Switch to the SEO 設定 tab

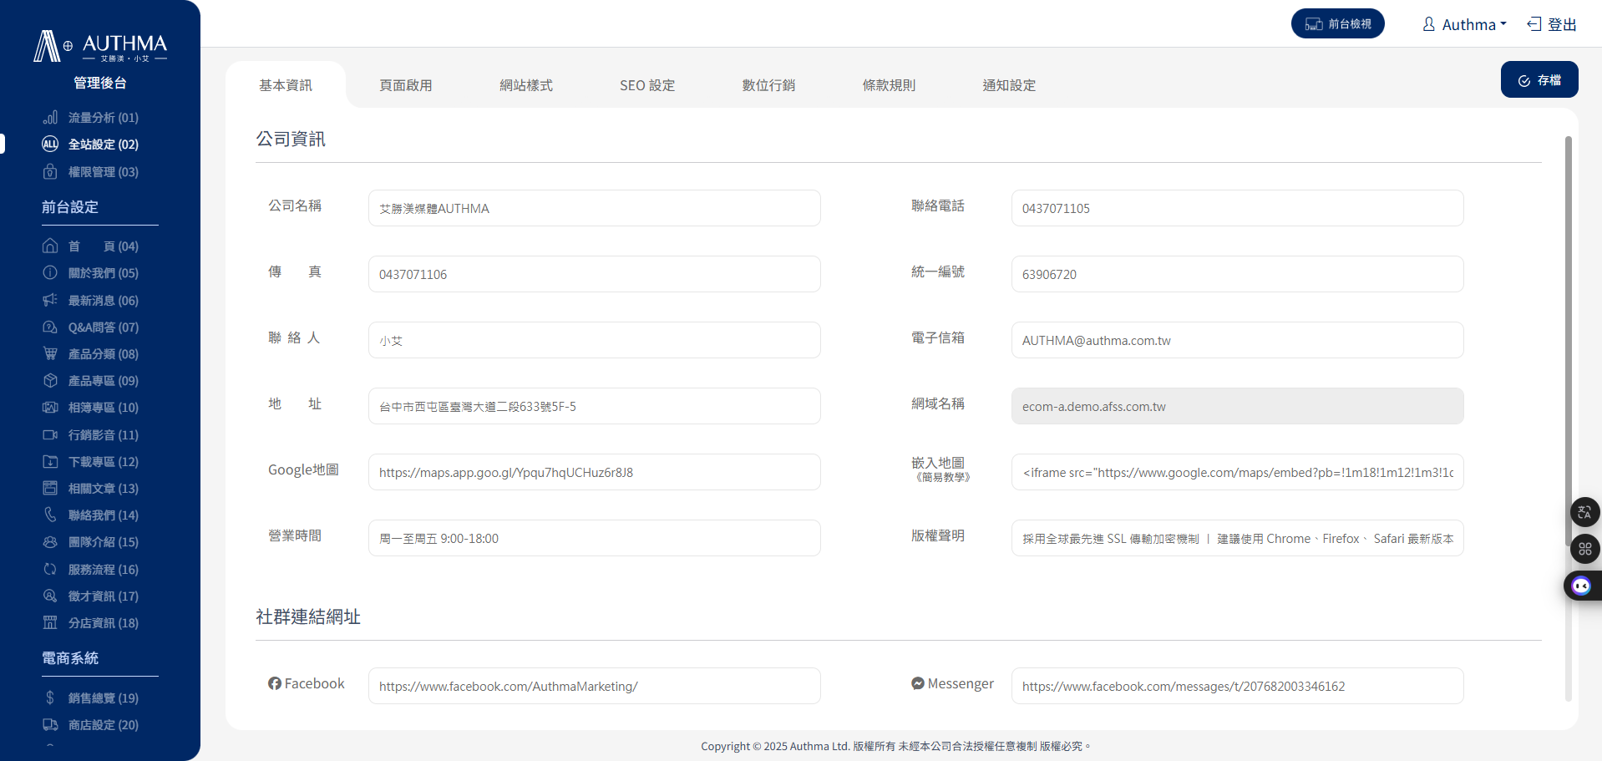pyautogui.click(x=647, y=85)
